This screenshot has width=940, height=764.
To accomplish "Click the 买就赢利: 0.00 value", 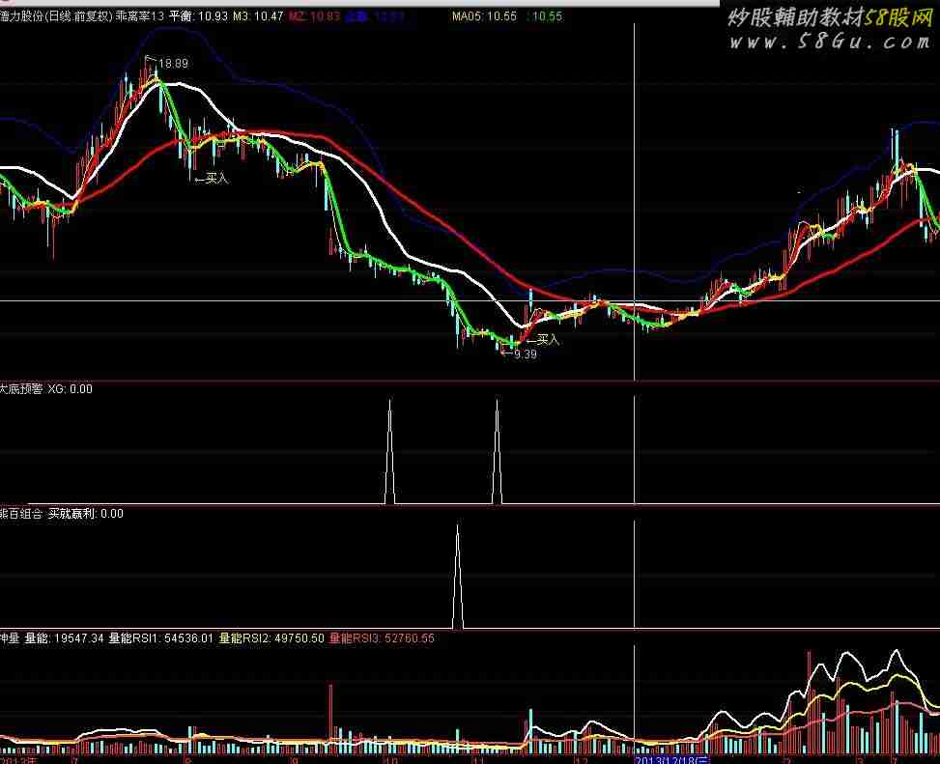I will (x=86, y=514).
